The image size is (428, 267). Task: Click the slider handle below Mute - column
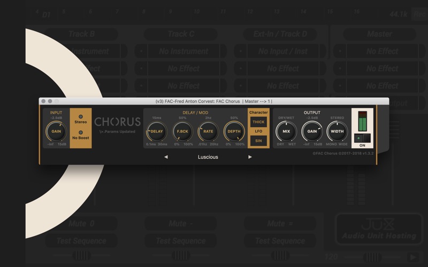(181, 256)
